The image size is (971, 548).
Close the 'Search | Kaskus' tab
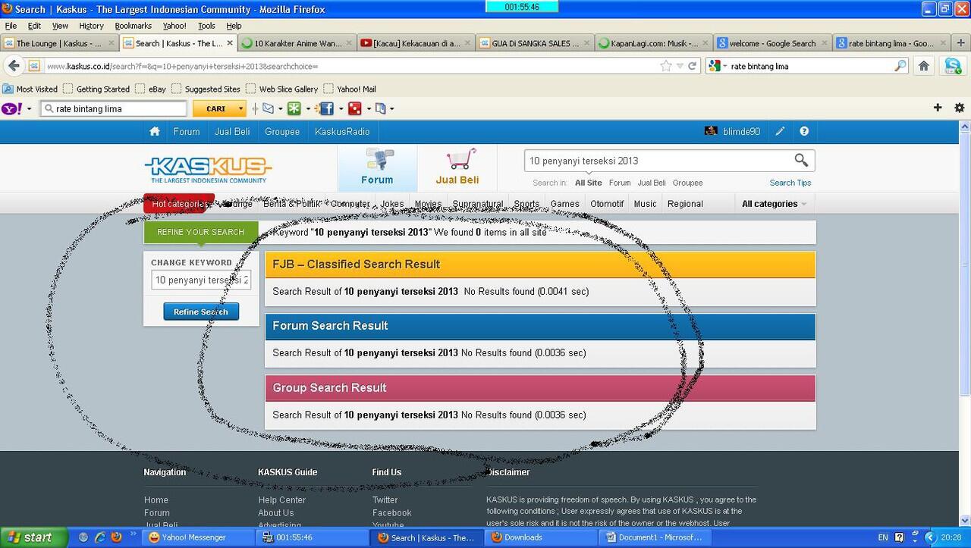tap(230, 43)
